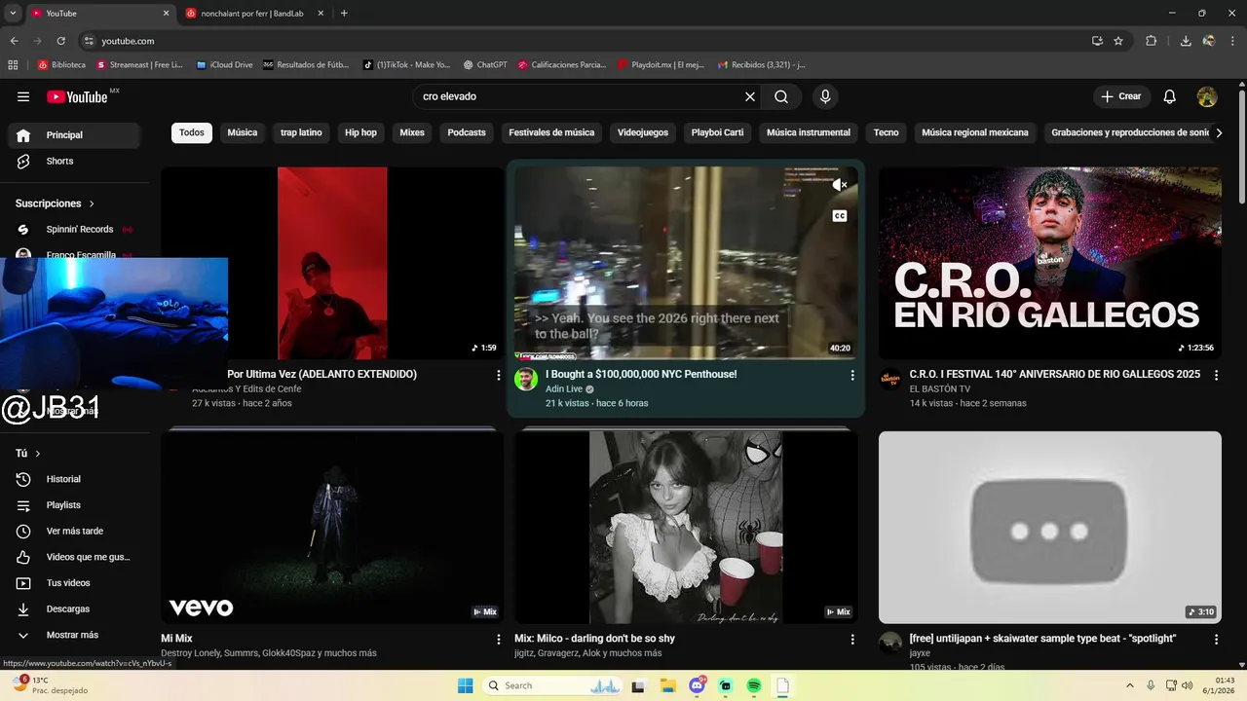Click the Adin Live channel avatar
The height and width of the screenshot is (701, 1247).
[526, 379]
